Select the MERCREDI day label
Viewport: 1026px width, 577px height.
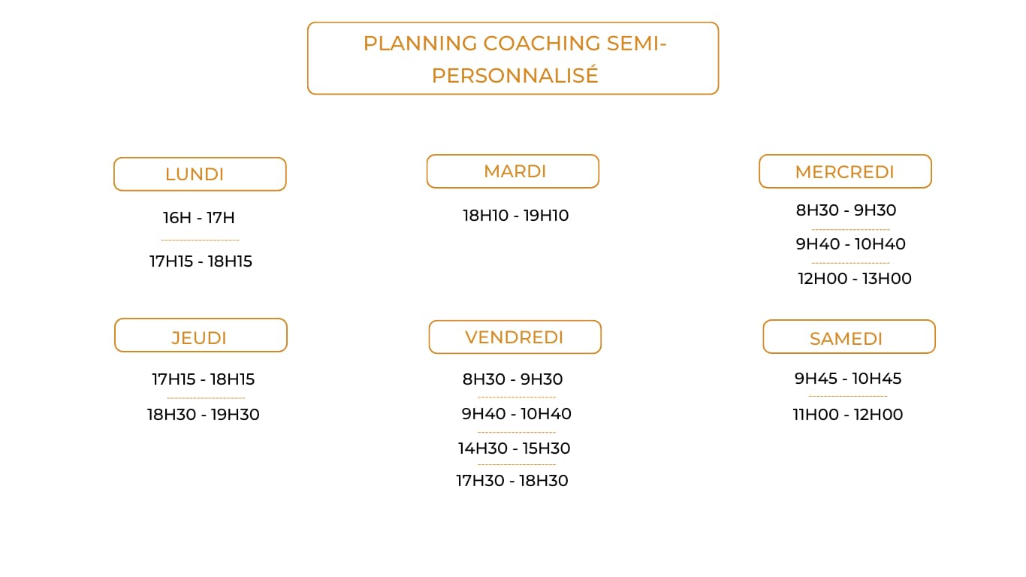(x=845, y=171)
